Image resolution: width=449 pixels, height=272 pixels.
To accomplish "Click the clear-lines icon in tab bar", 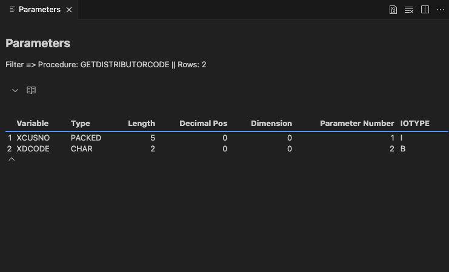I will (x=409, y=10).
